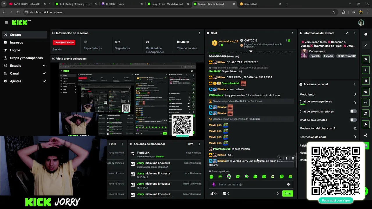
Task: Toggle Chat de solo-emotes switch
Action: (353, 120)
